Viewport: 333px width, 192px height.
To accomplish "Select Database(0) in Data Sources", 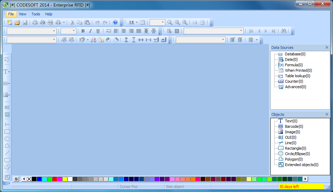I will point(295,54).
